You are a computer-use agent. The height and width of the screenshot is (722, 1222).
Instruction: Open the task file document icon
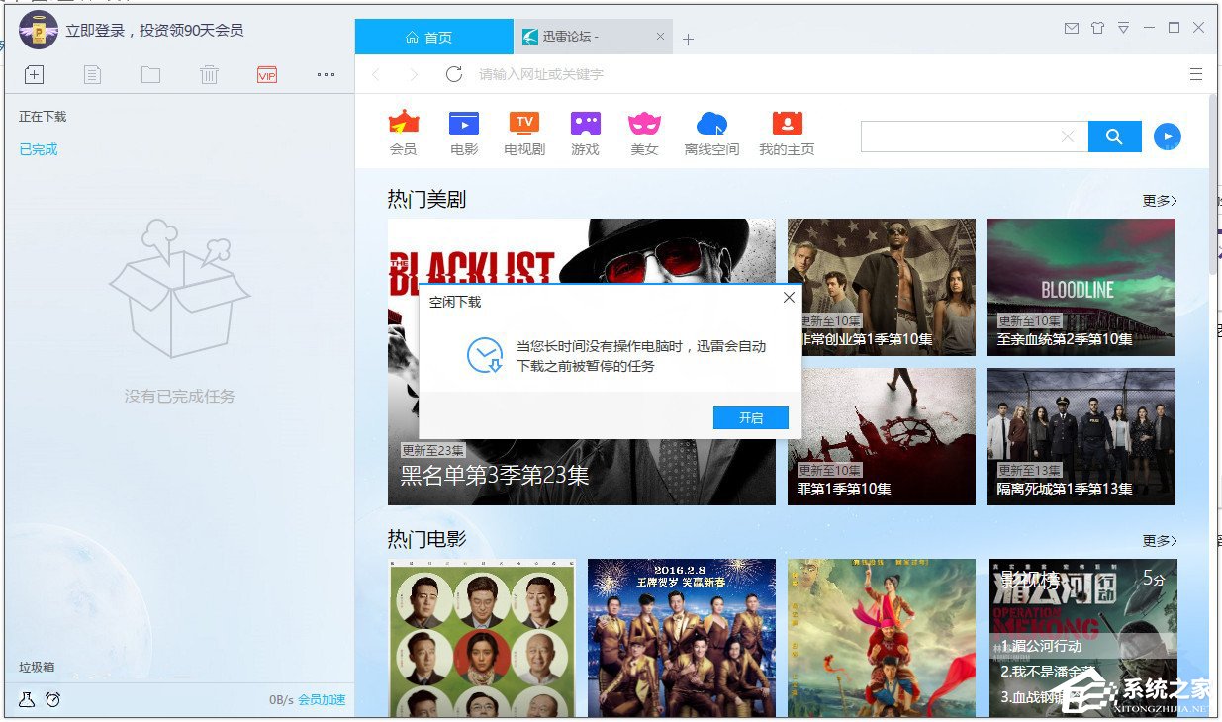pos(92,74)
